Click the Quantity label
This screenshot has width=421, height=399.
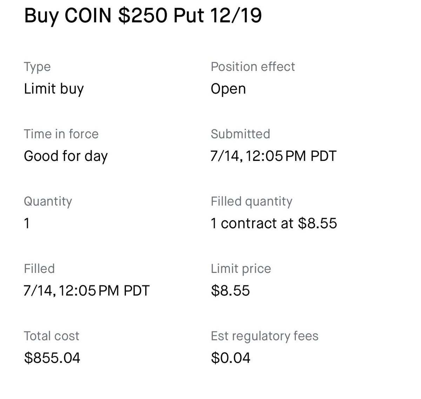coord(48,202)
